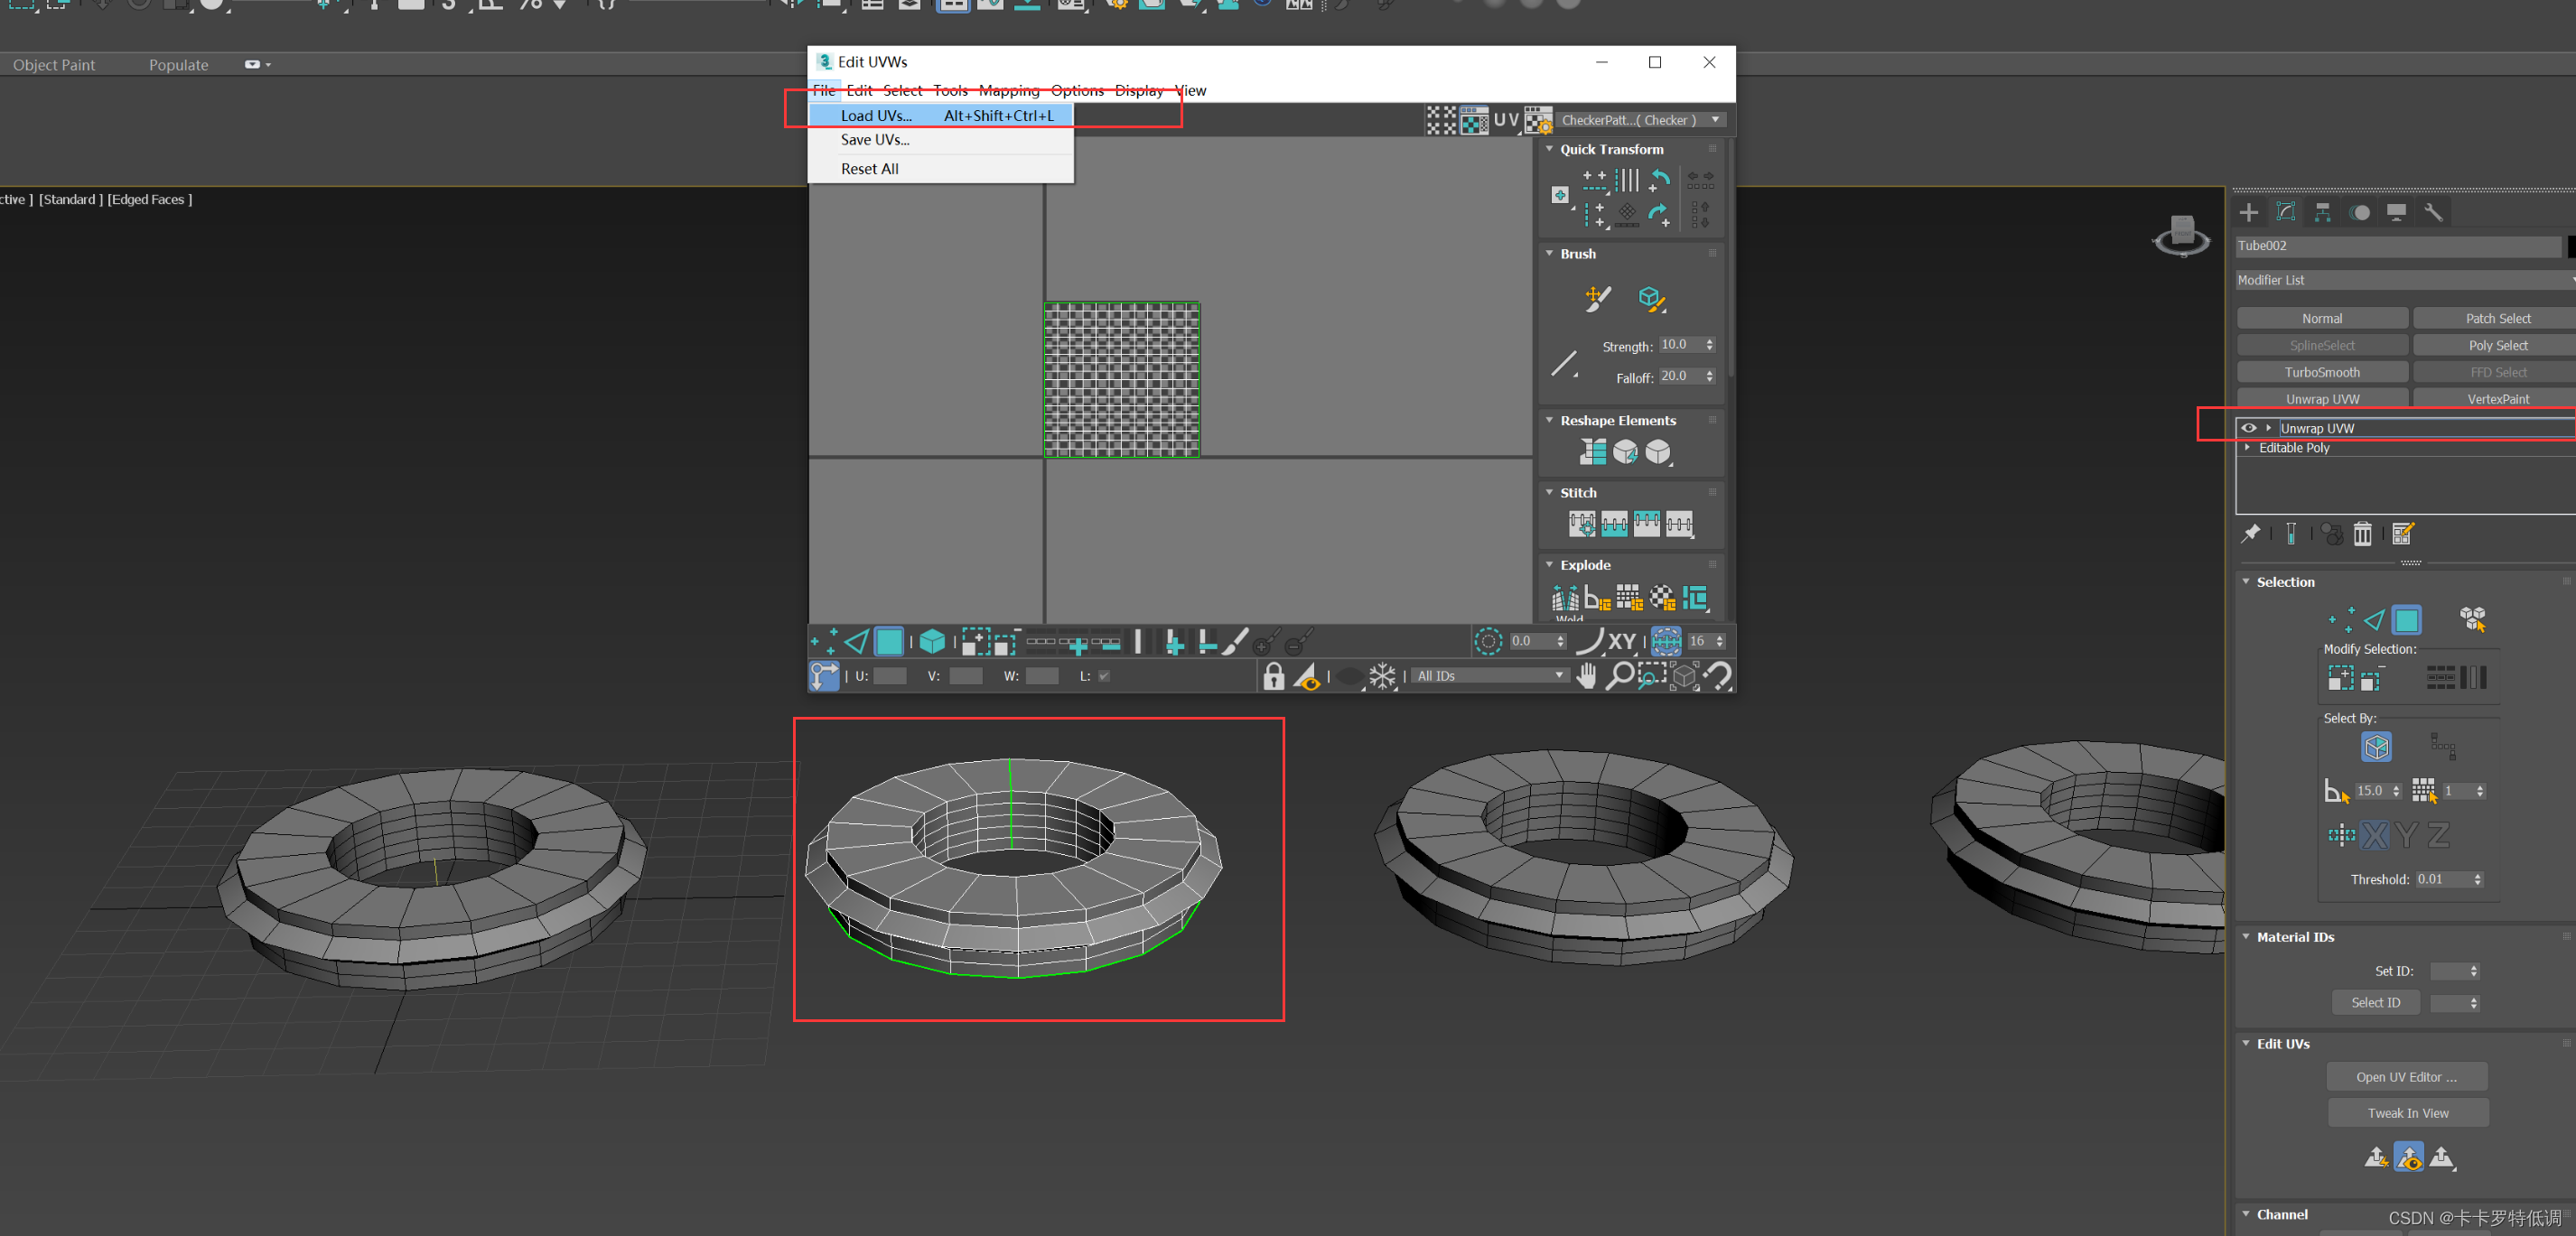Click the Remove Modifier trash icon
Image resolution: width=2576 pixels, height=1236 pixels.
[x=2362, y=534]
